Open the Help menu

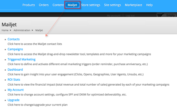click(x=149, y=5)
